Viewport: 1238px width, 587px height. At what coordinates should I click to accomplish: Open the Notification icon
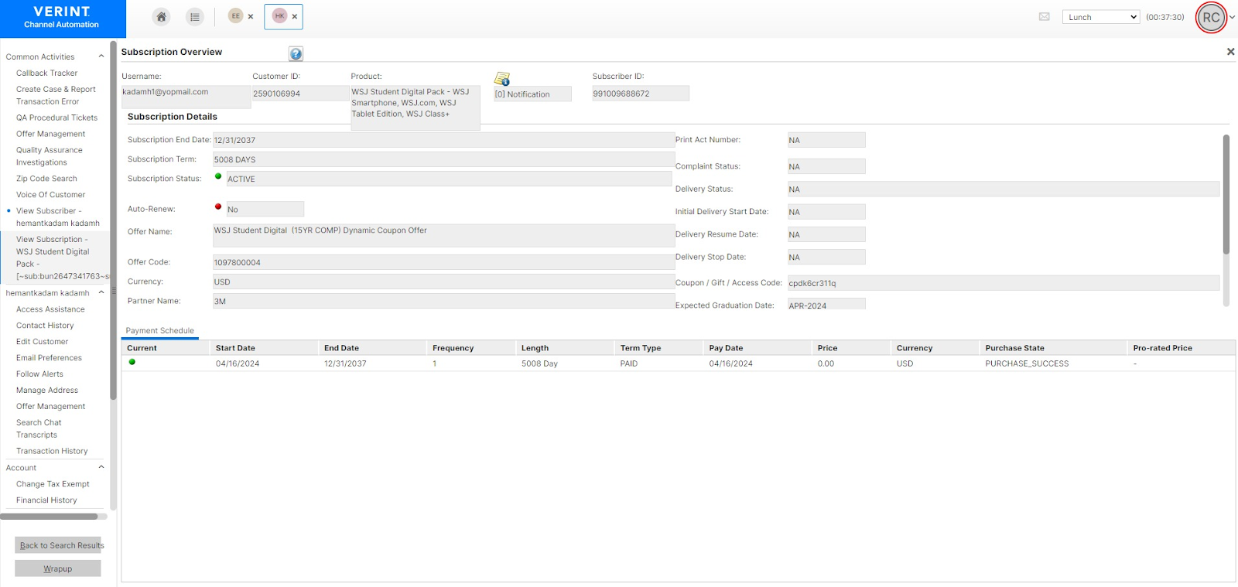click(x=502, y=79)
